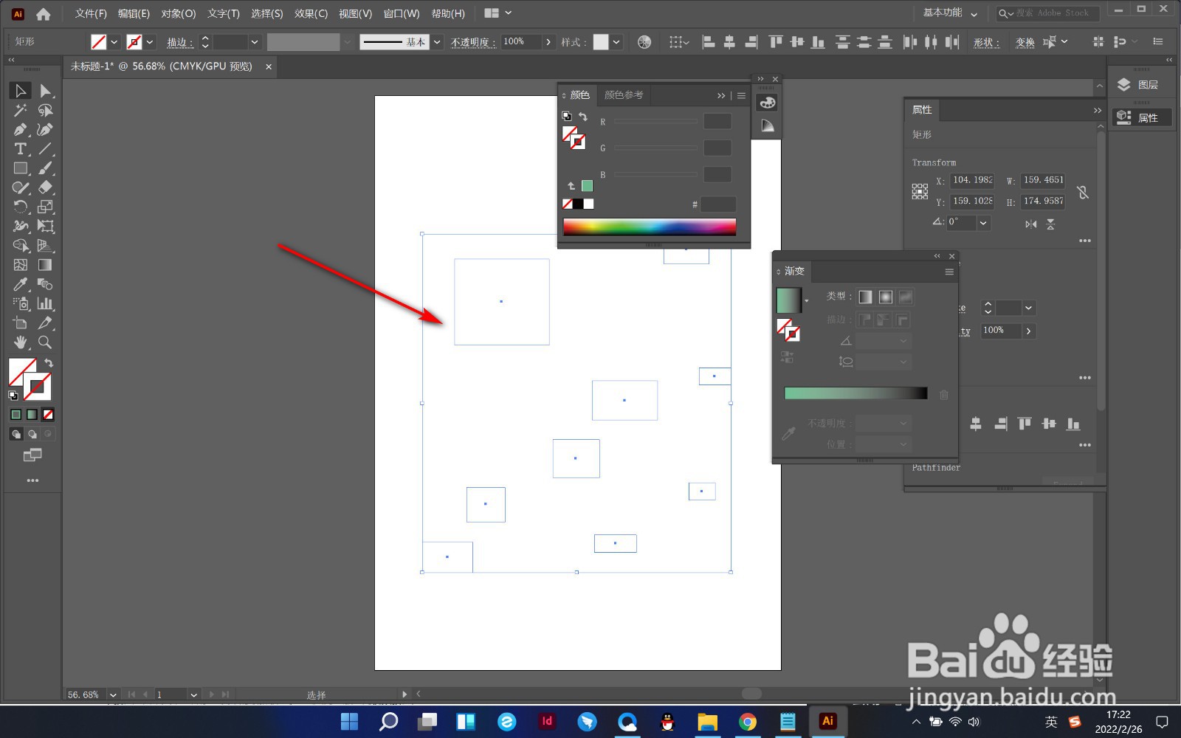The height and width of the screenshot is (738, 1181).
Task: Select the Free Transform tool
Action: 45,226
